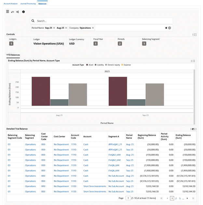Screen dimensions: 203x205
Task: Go to previous page arrow
Action: (167, 198)
